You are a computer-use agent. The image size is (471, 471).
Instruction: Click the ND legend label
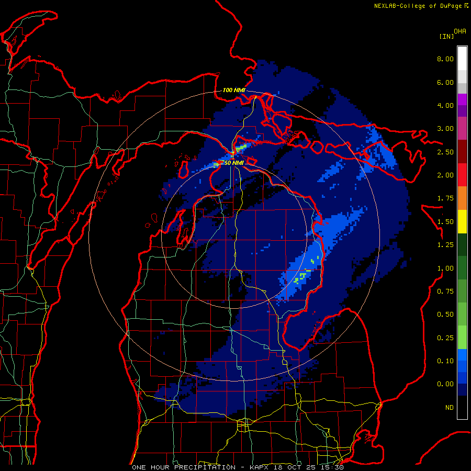[450, 408]
